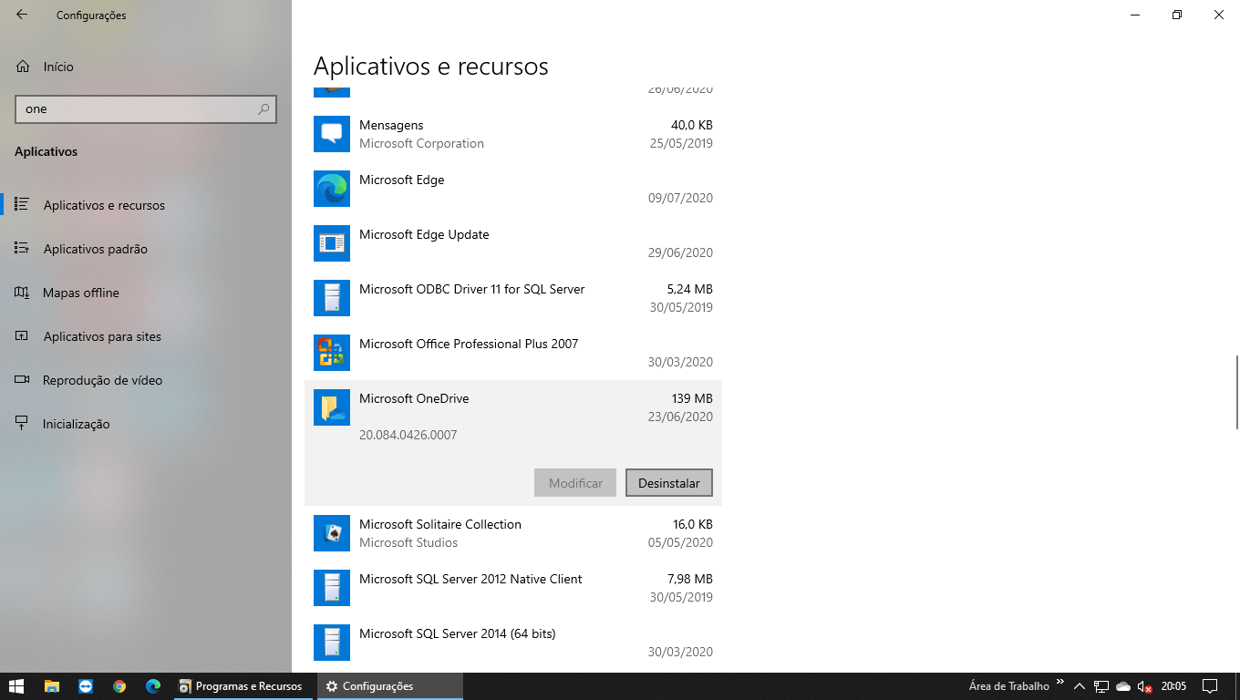Show hidden tray icons chevron
The image size is (1240, 700).
(1080, 686)
